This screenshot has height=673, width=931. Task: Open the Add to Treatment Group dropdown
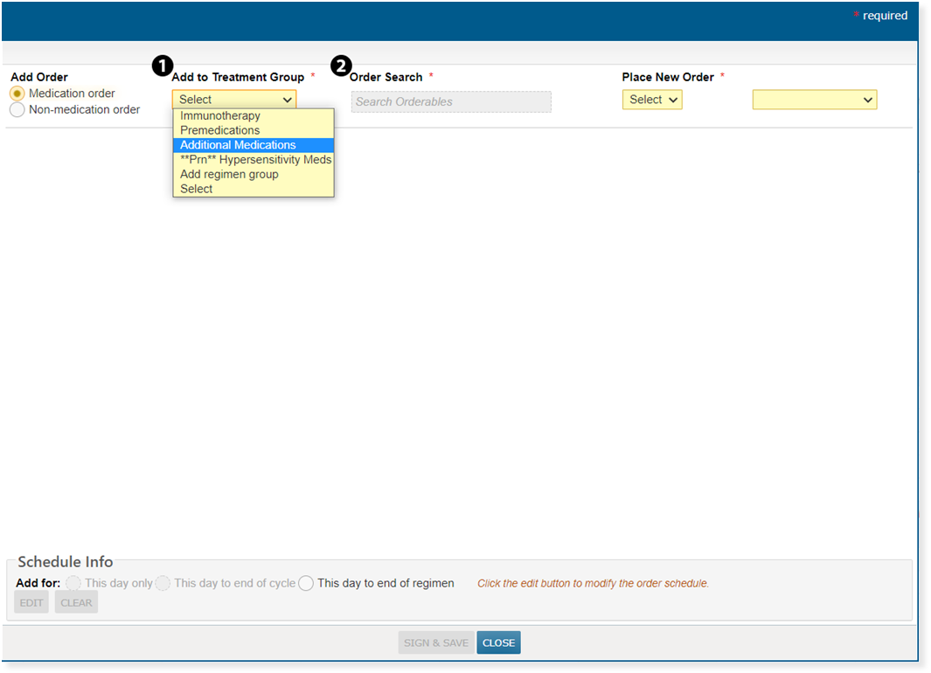click(234, 100)
